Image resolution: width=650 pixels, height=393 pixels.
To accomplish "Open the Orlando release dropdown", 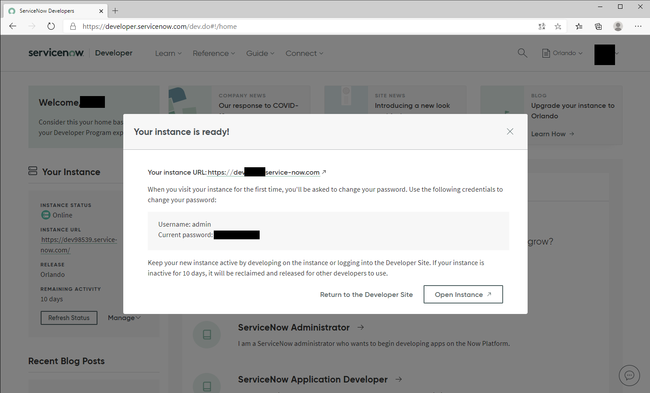I will [x=563, y=53].
